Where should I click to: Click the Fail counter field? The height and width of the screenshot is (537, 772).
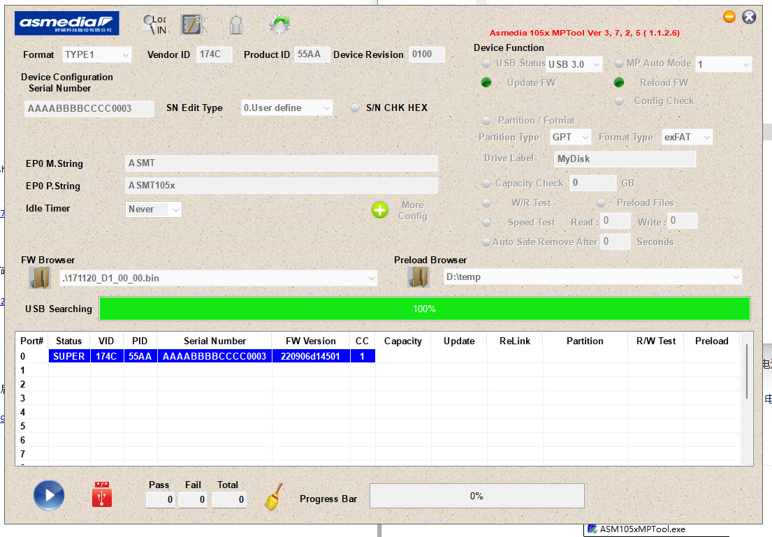pyautogui.click(x=193, y=499)
